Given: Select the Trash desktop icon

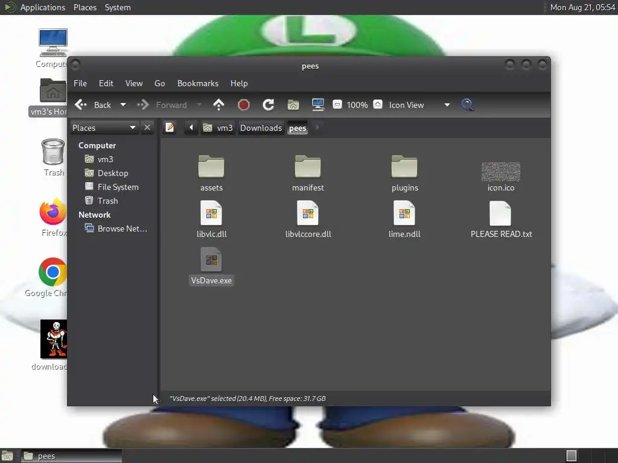Looking at the screenshot, I should click(53, 157).
